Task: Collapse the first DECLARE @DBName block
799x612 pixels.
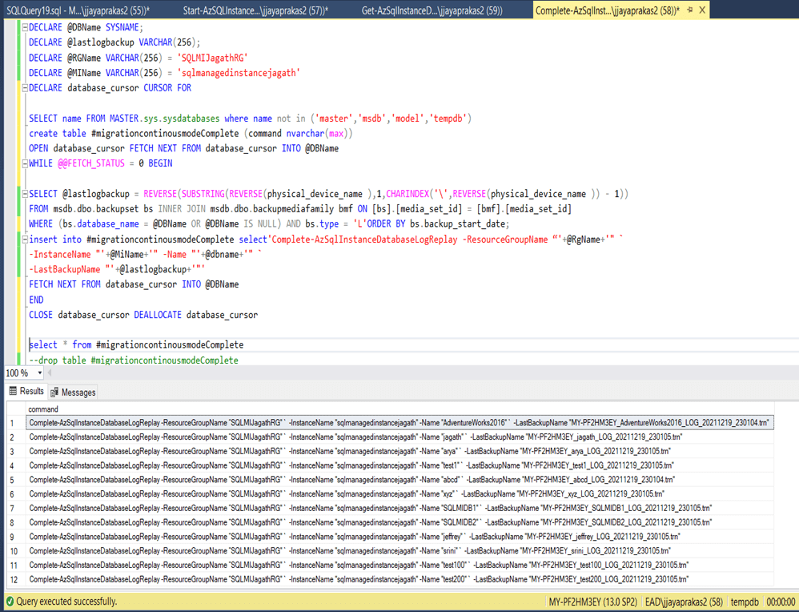Action: click(x=25, y=28)
